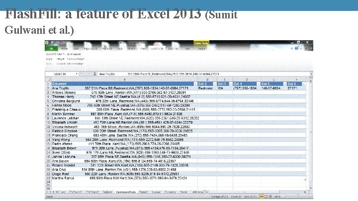Screen dimensions: 358x201
Task: Click the zoom in plus button
Action: pos(310,196)
